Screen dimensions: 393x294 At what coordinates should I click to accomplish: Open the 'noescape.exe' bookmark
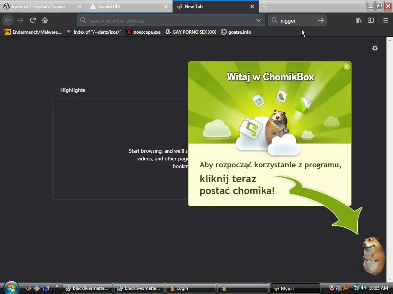(x=144, y=32)
